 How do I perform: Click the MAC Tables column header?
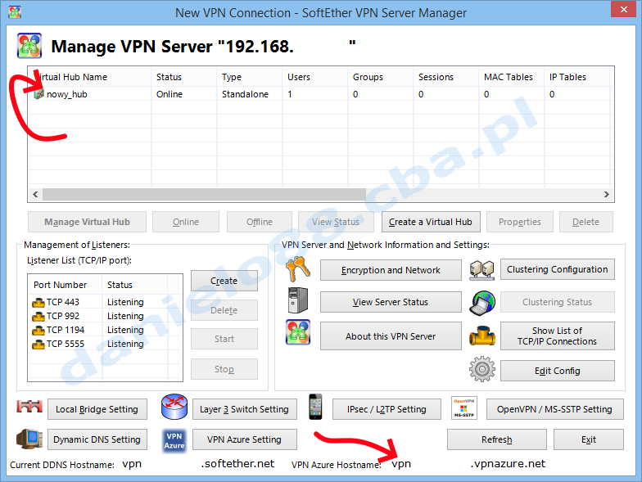tap(512, 77)
